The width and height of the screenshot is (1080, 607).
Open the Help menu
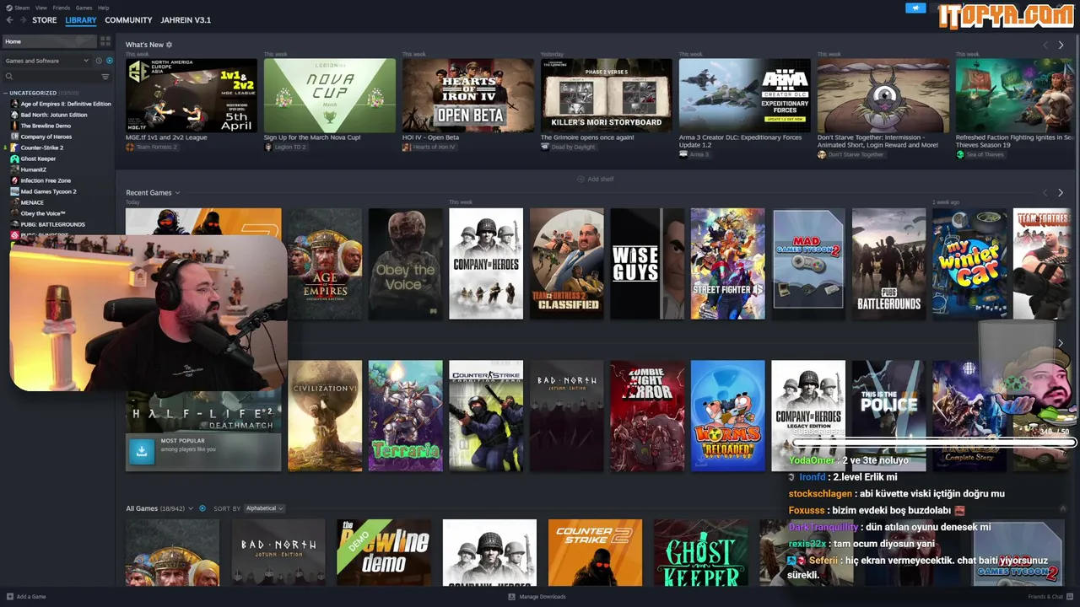coord(104,8)
